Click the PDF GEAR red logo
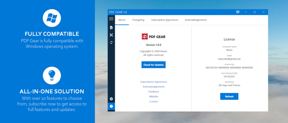Viewport: 288px width, 123px height. [x=145, y=37]
